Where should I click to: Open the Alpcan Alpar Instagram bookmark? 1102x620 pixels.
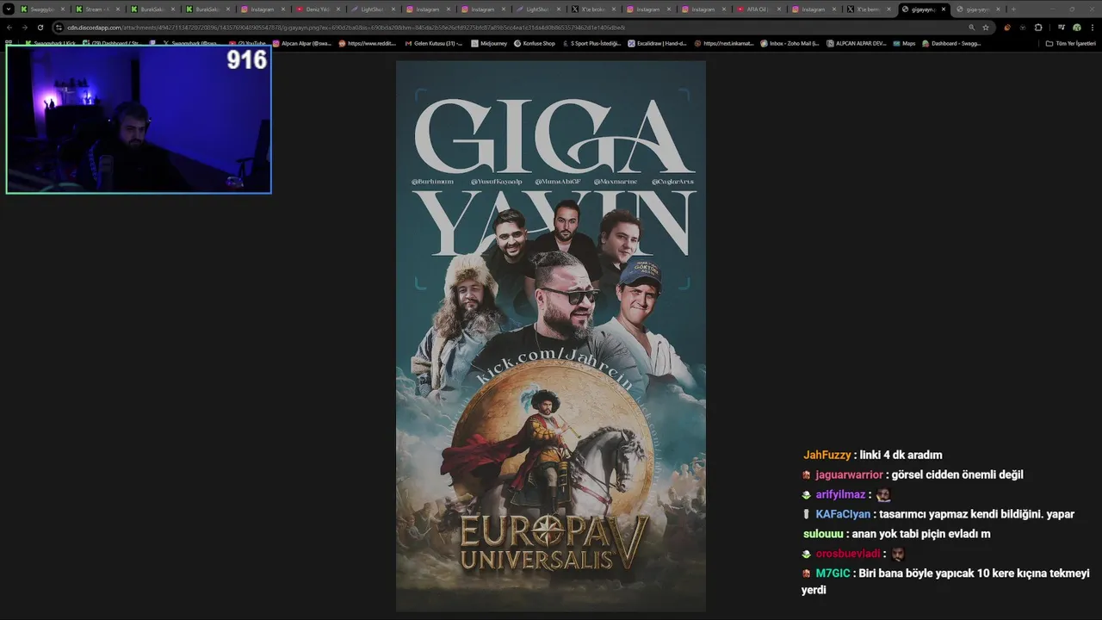click(302, 43)
